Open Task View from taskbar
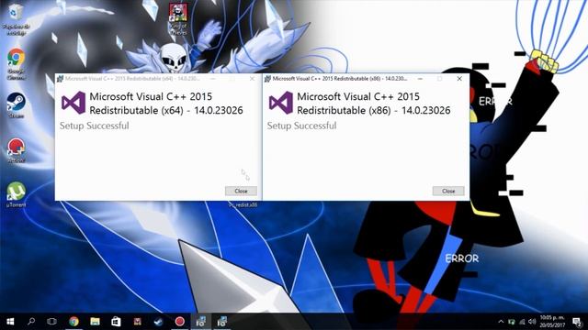 (52, 322)
